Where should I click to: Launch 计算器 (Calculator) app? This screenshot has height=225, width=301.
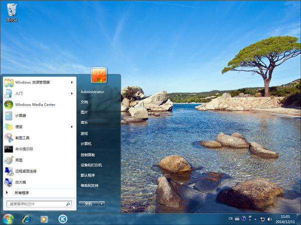point(20,115)
